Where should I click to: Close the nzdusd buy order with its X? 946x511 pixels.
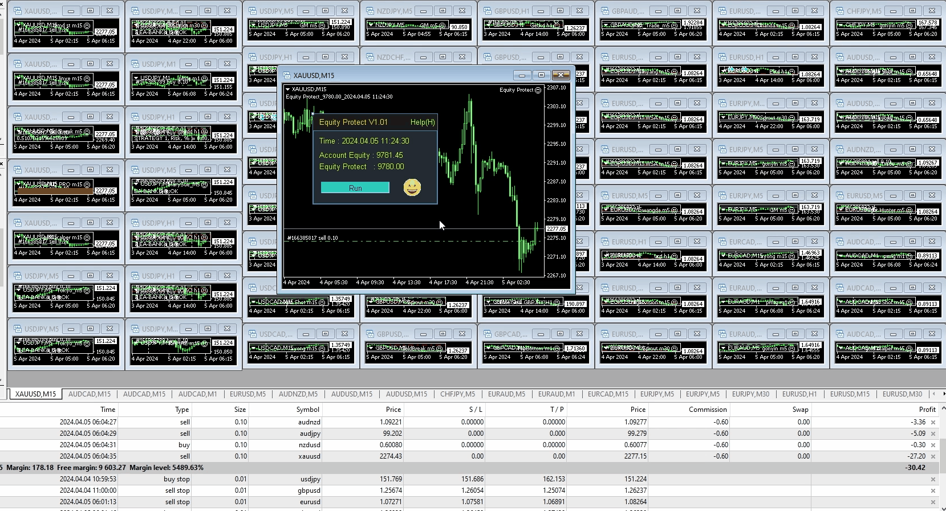(x=933, y=445)
